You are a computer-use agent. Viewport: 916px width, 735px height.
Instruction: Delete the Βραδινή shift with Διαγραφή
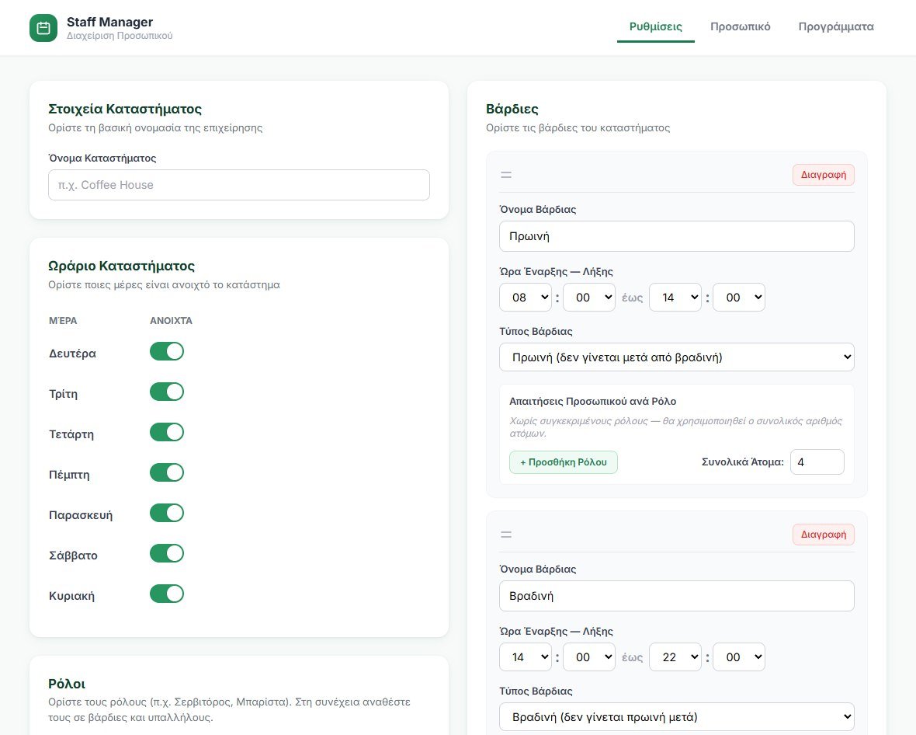pyautogui.click(x=823, y=535)
